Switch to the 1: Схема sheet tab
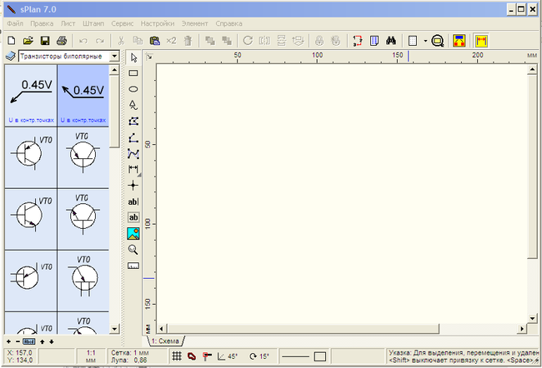 [165, 341]
